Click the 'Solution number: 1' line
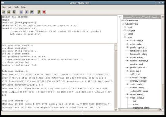The width and height of the screenshot is (166, 117). click(x=15, y=71)
